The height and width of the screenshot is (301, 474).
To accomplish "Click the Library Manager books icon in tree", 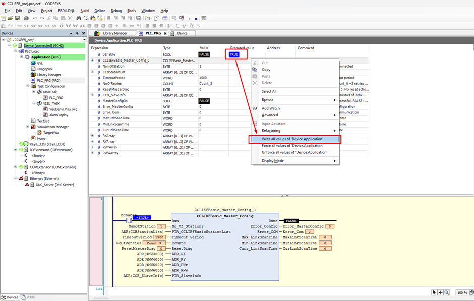I will pos(33,75).
